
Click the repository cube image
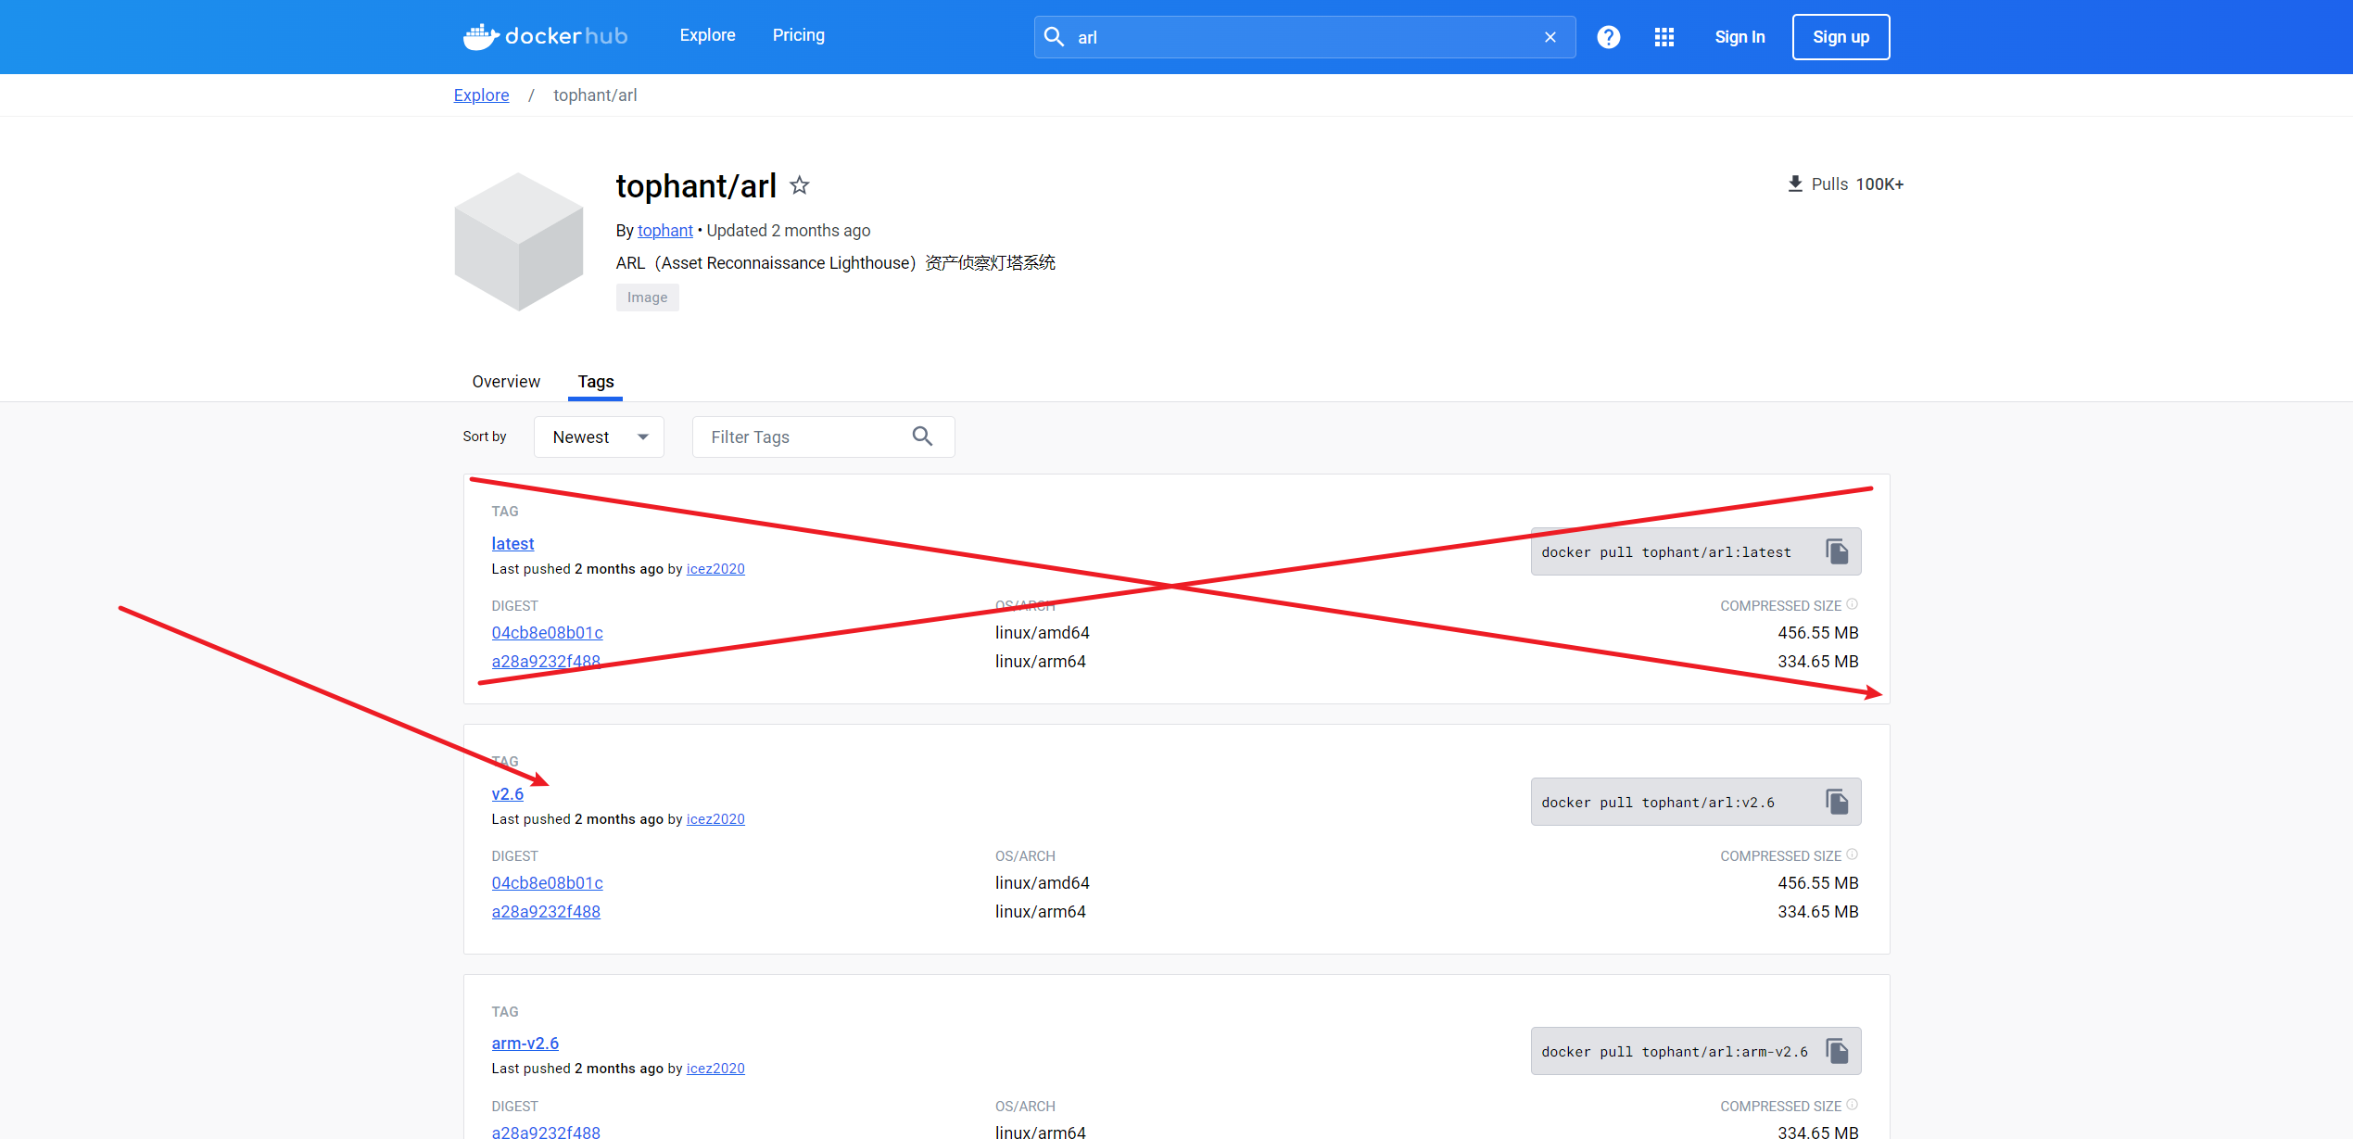point(519,241)
